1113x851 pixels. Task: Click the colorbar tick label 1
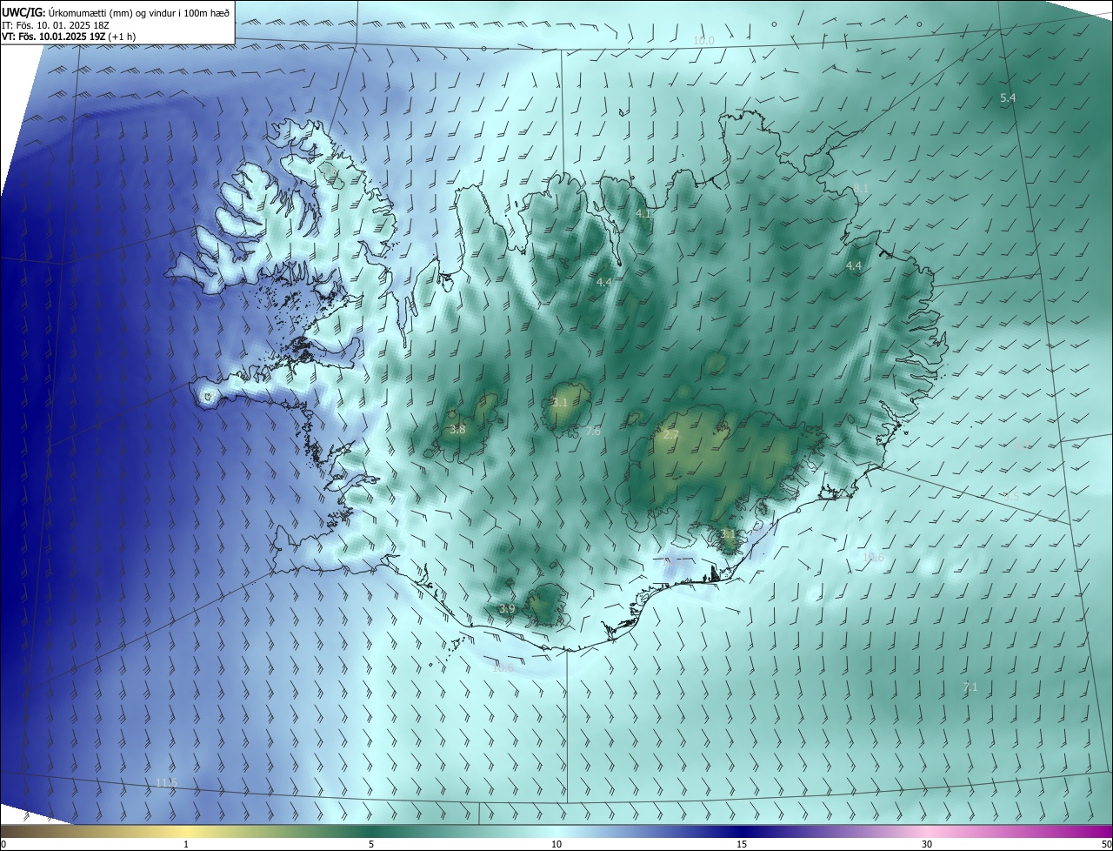[x=186, y=844]
